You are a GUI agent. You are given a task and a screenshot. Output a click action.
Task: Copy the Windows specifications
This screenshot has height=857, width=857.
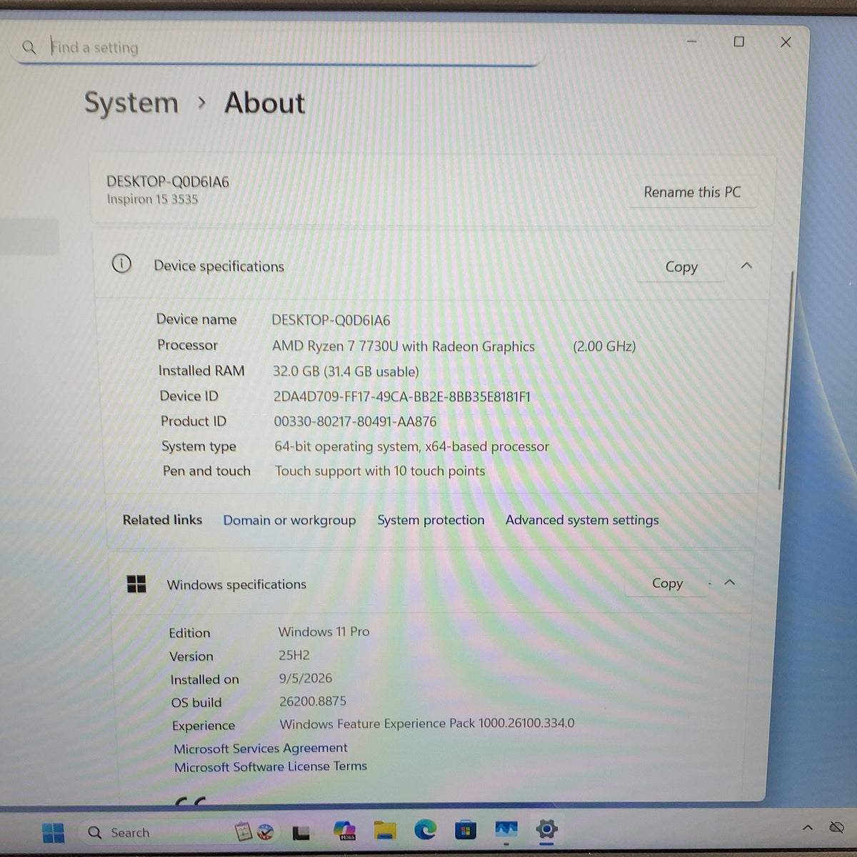667,583
